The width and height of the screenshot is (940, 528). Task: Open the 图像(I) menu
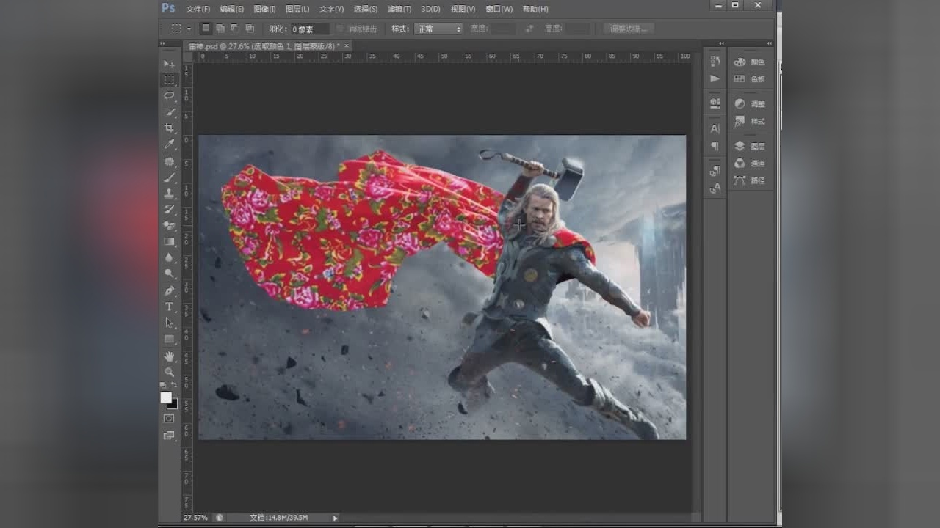[x=264, y=9]
